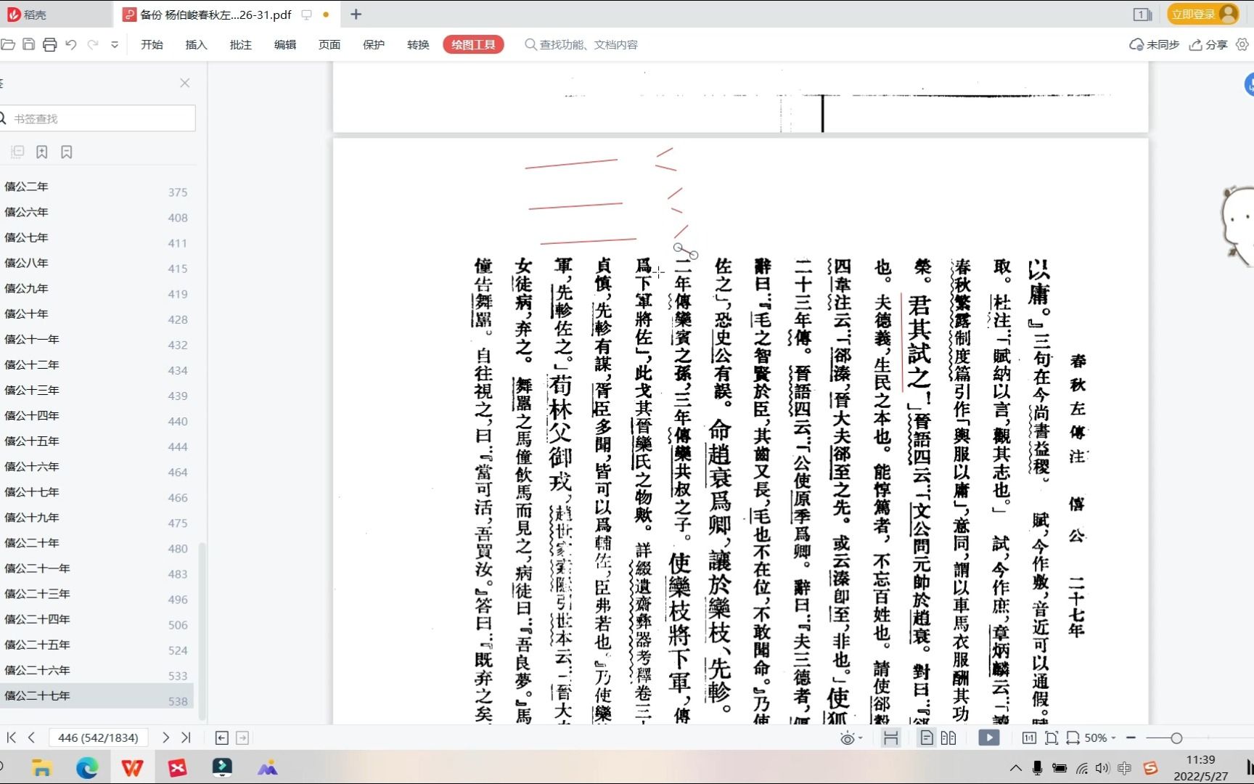The height and width of the screenshot is (784, 1254).
Task: Click the volume icon in system tray
Action: click(x=1102, y=768)
